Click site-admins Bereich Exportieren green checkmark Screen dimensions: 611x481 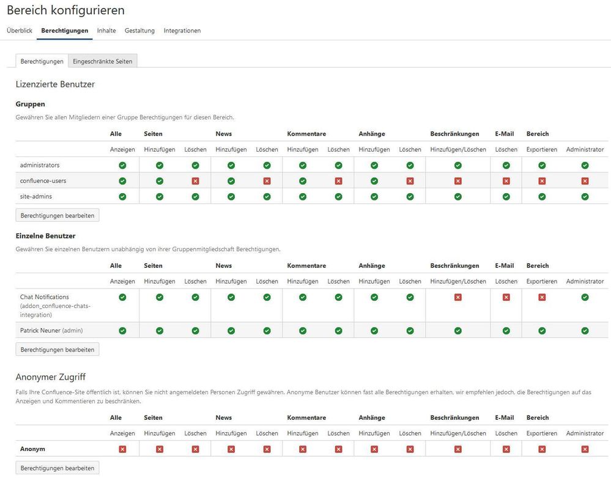coord(542,196)
